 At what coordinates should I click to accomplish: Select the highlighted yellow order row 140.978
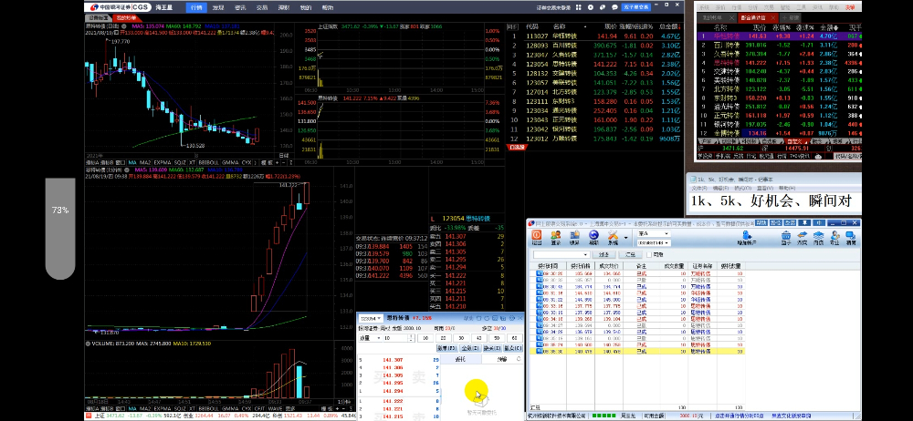(636, 351)
